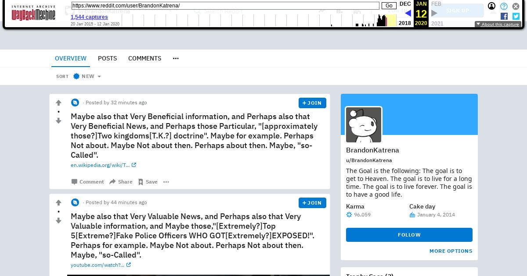
Task: Share this capture on Twitter
Action: pyautogui.click(x=516, y=16)
